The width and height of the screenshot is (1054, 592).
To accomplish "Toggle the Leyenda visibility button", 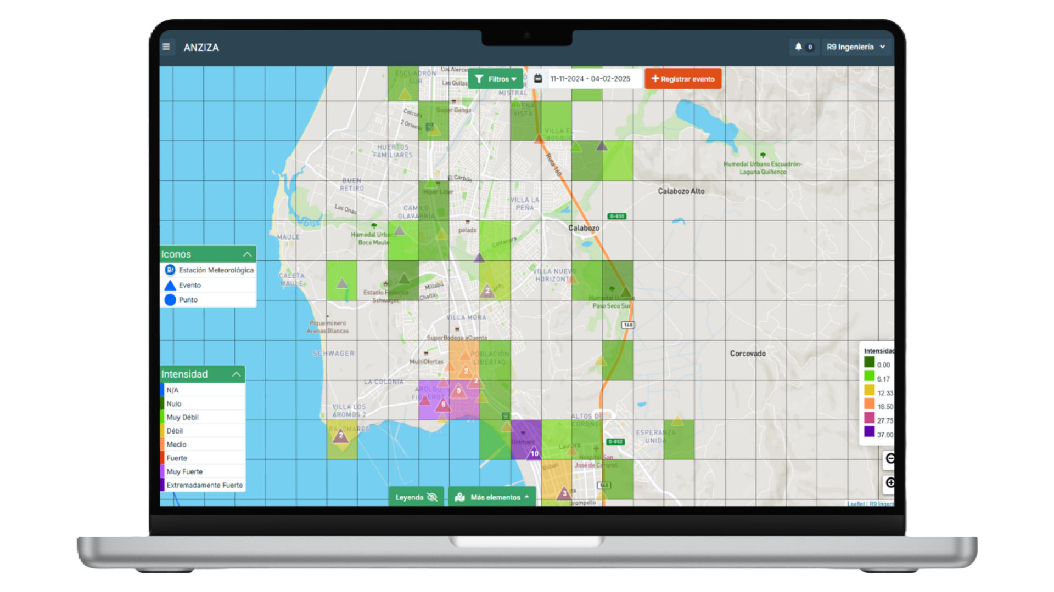I will (416, 497).
